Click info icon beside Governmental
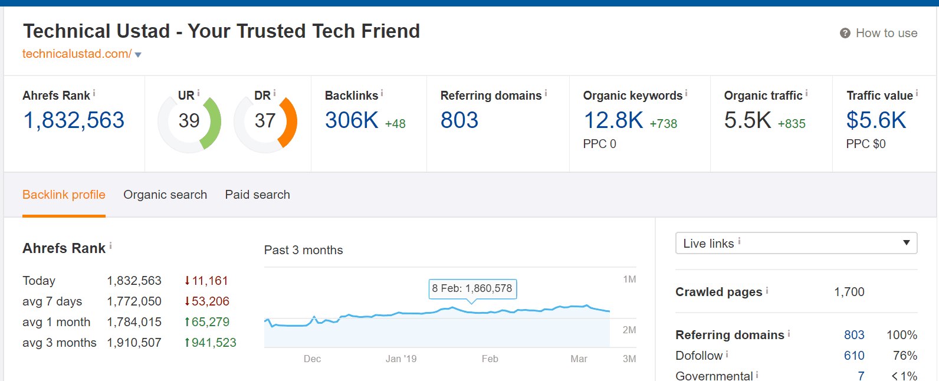Viewport: 939px width, 381px height. (757, 375)
